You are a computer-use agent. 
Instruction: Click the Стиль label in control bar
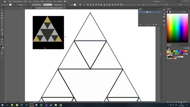pos(72,5)
